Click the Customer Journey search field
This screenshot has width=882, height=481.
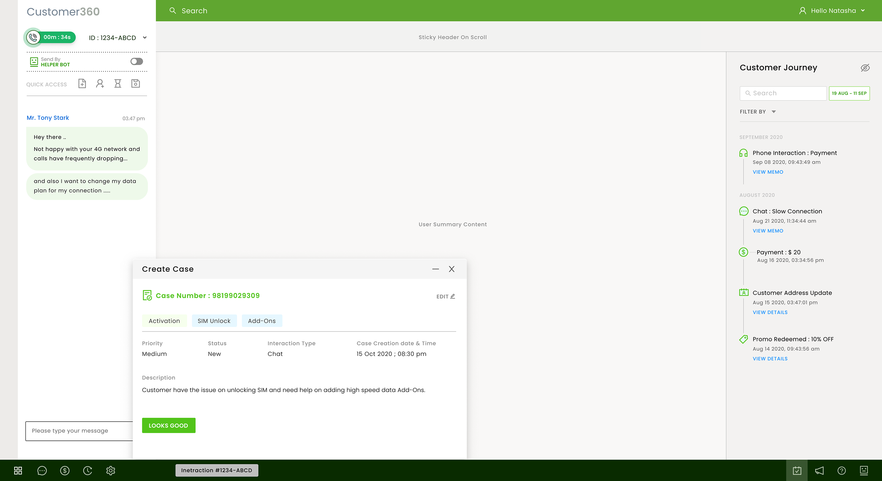[x=783, y=93]
